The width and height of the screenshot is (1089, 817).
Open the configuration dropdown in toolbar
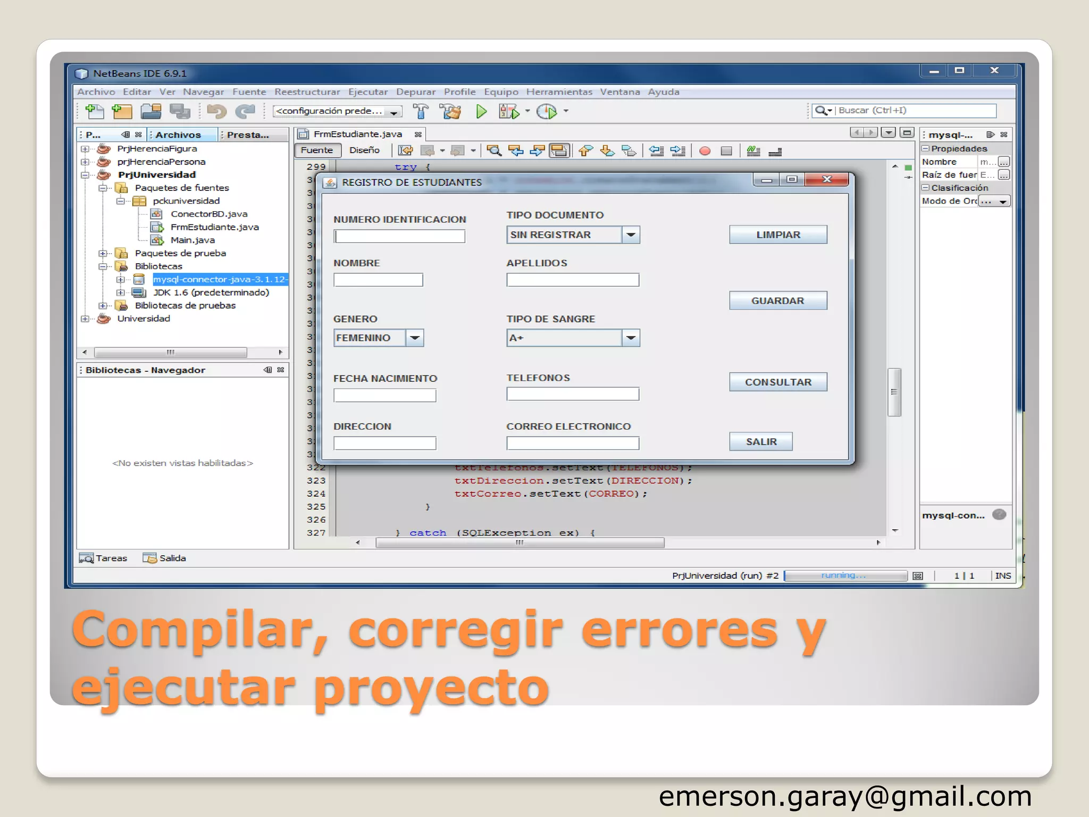pyautogui.click(x=393, y=112)
